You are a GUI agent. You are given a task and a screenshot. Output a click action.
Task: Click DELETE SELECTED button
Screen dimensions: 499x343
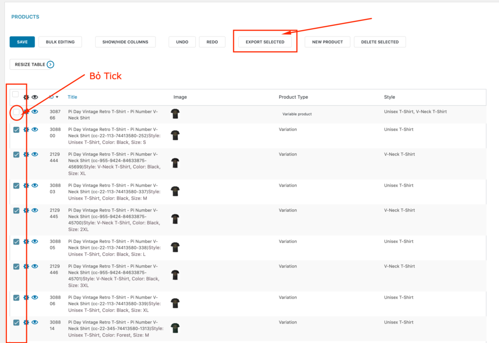(x=380, y=42)
